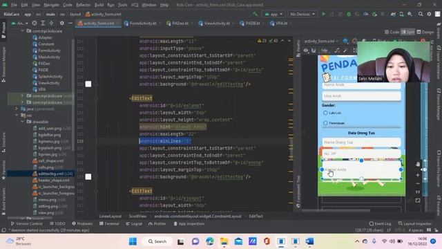The width and height of the screenshot is (442, 249).
Task: Click white color gutter icon at line 133
Action: 88,177
